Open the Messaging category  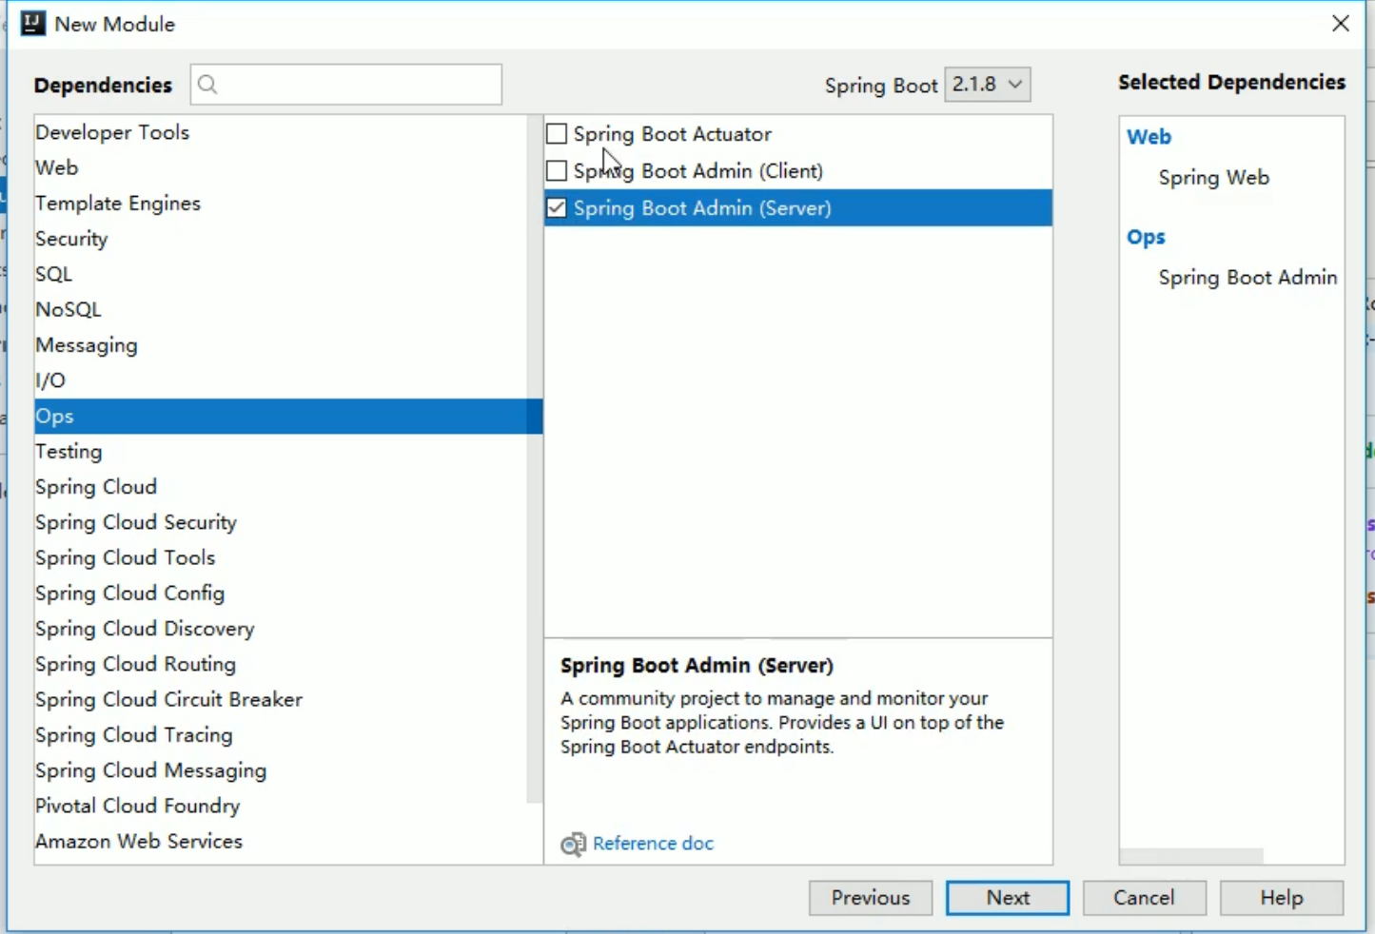point(281,345)
